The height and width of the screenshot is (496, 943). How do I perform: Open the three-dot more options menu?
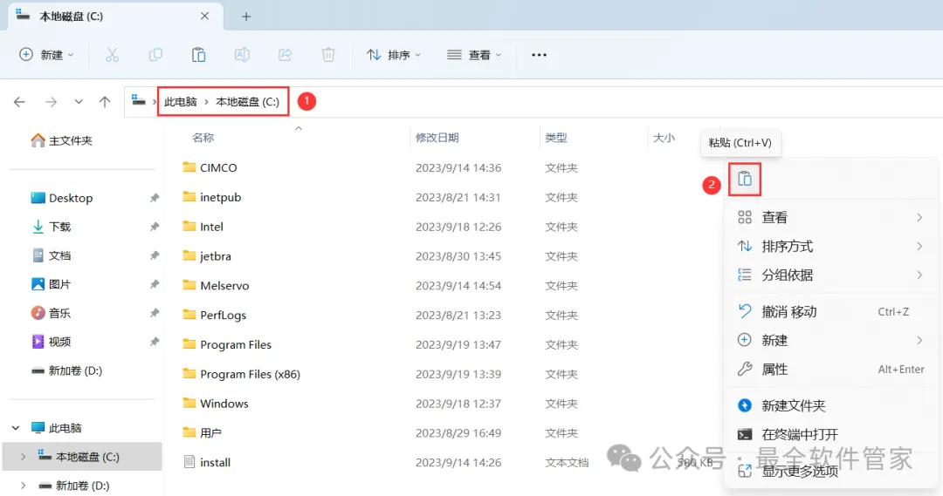pyautogui.click(x=539, y=55)
